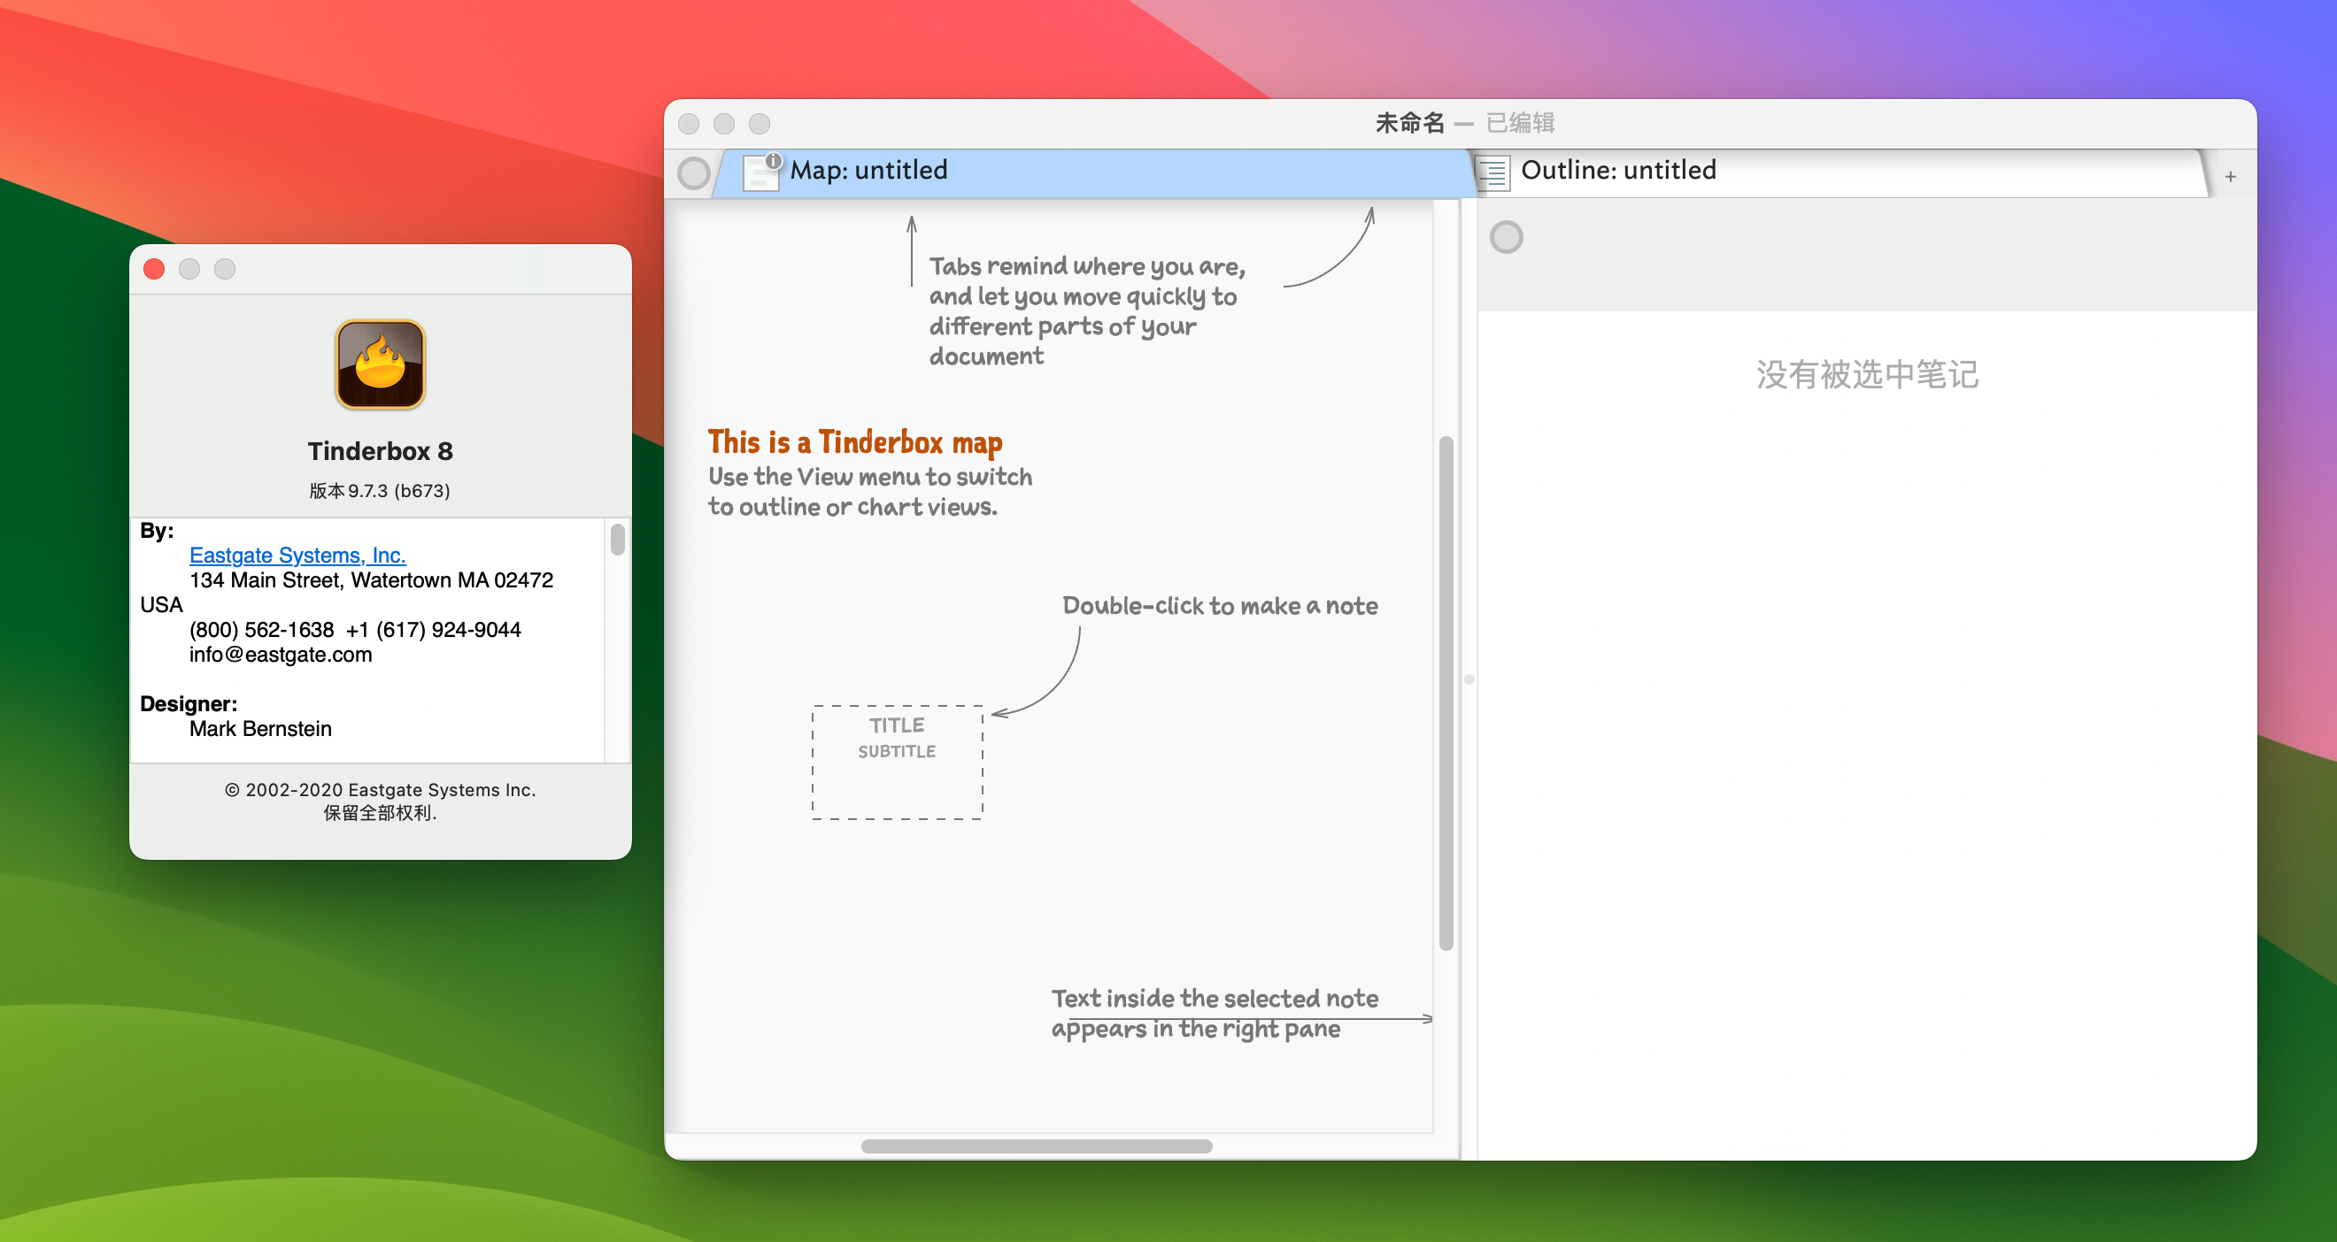The image size is (2337, 1242).
Task: Click the pane splitter handle between map and text
Action: (1469, 679)
